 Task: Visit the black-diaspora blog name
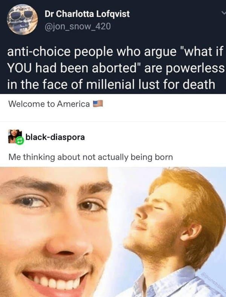pos(55,137)
